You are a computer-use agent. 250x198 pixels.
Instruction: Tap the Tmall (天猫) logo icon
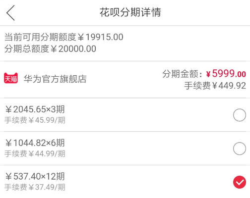click(11, 78)
